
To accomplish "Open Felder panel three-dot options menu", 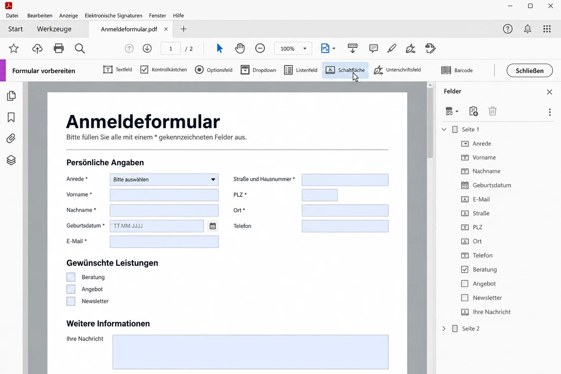I will (x=550, y=112).
